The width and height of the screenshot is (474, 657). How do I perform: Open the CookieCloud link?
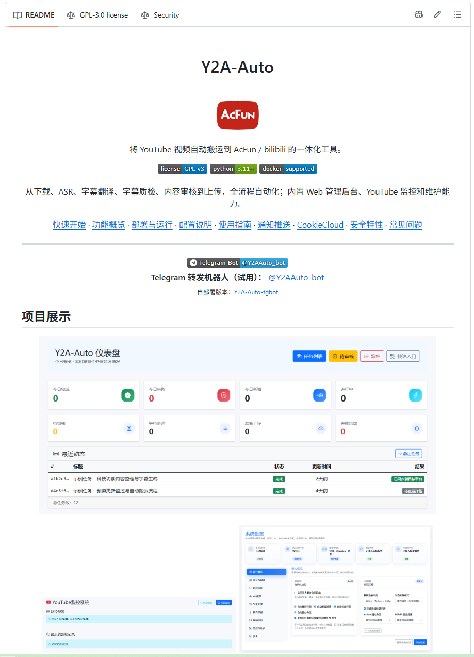(x=320, y=225)
